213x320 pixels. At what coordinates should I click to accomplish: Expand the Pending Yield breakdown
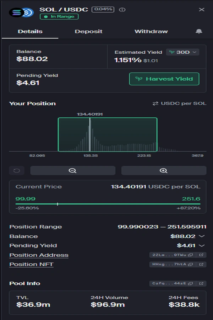(x=201, y=245)
